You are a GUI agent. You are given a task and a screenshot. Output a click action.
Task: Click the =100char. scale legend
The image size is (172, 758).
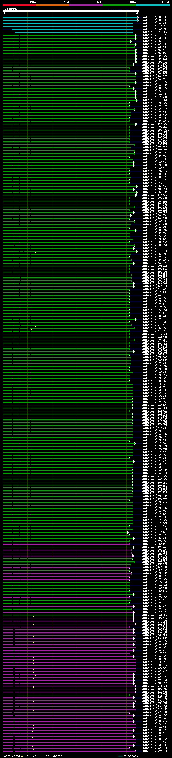coord(128,756)
